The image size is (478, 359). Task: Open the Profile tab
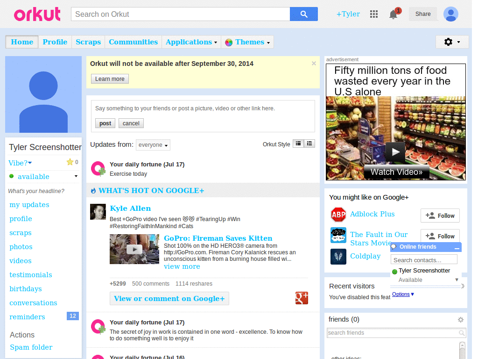point(55,42)
